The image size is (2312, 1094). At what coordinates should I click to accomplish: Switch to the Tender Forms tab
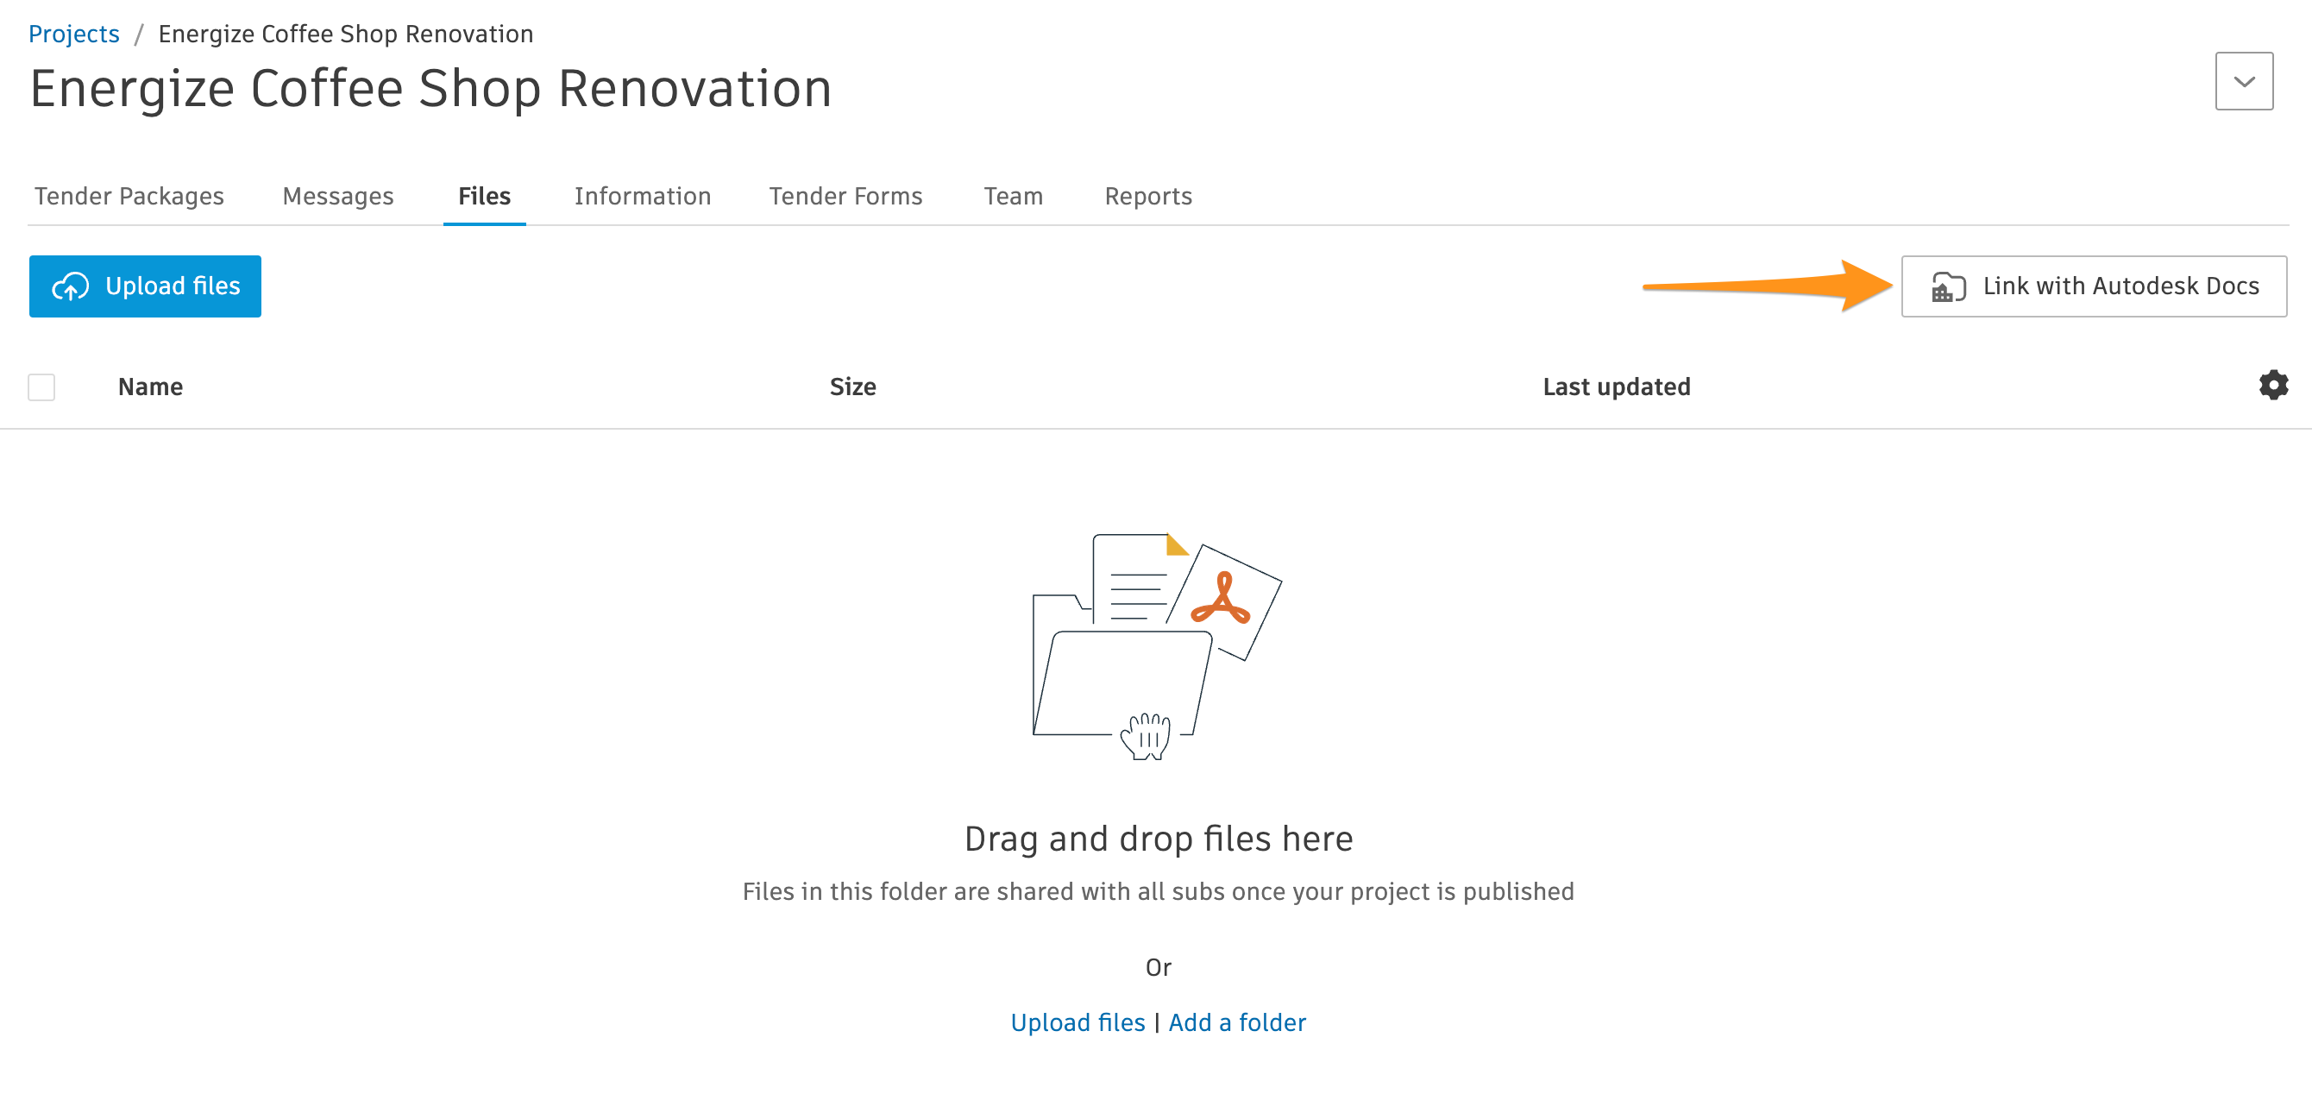tap(845, 196)
